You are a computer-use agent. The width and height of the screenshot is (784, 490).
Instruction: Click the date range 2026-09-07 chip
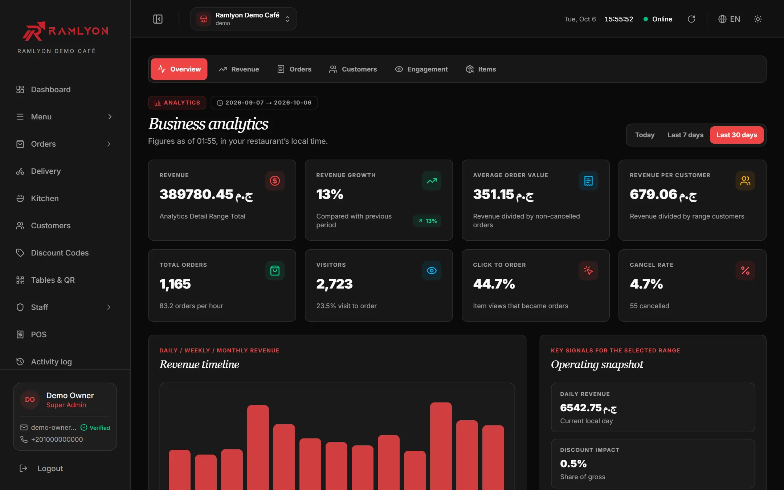[x=264, y=103]
